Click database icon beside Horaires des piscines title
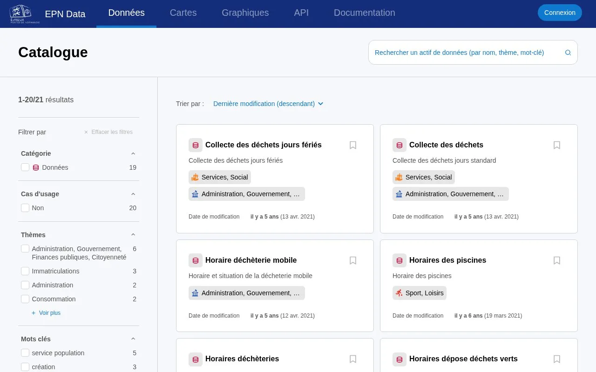Screen dimensions: 596x372 click(400, 260)
